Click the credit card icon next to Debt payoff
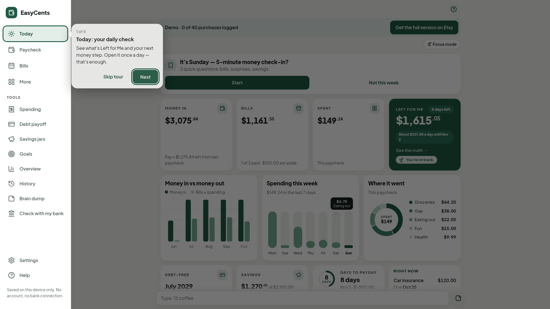550x309 pixels. (11, 124)
